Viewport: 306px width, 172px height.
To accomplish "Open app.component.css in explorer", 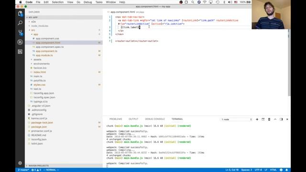I will [47, 39].
